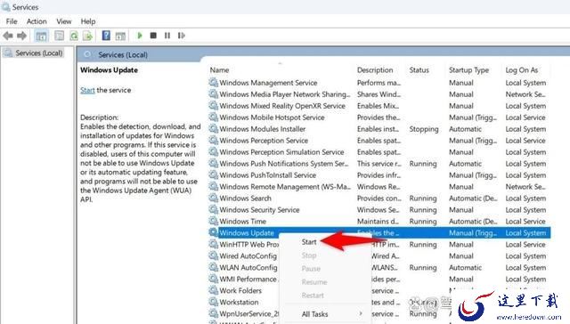This screenshot has height=324, width=570.
Task: Toggle the show/hide console tree icon
Action: coord(41,36)
